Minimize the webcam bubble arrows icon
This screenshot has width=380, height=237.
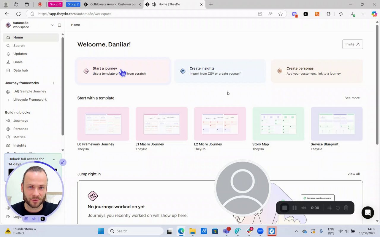(63, 162)
